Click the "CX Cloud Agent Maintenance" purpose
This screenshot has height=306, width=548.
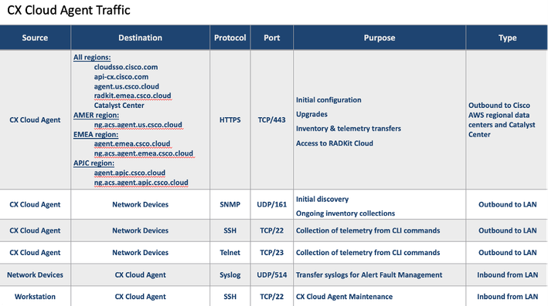pyautogui.click(x=344, y=297)
